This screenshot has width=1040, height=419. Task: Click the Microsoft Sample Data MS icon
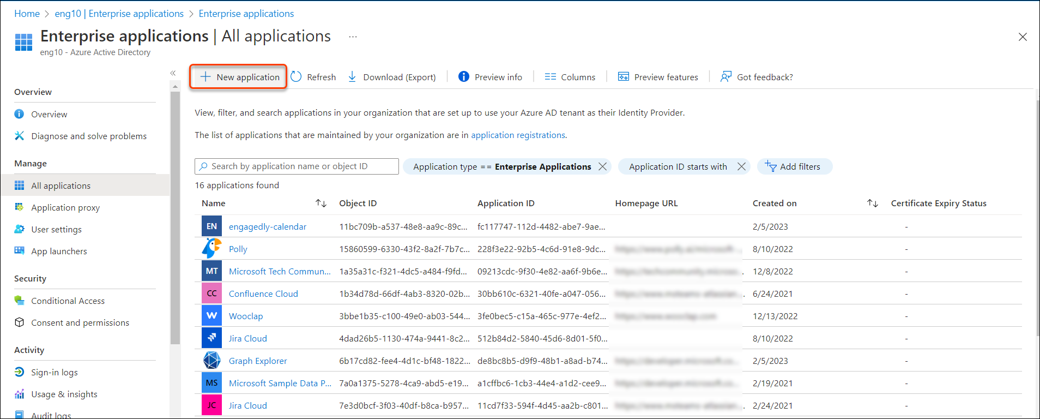(x=211, y=382)
